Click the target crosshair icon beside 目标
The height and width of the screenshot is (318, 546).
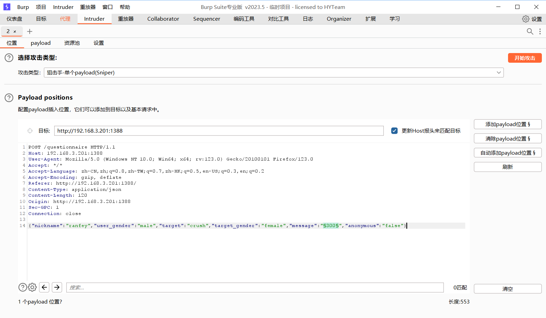click(30, 131)
